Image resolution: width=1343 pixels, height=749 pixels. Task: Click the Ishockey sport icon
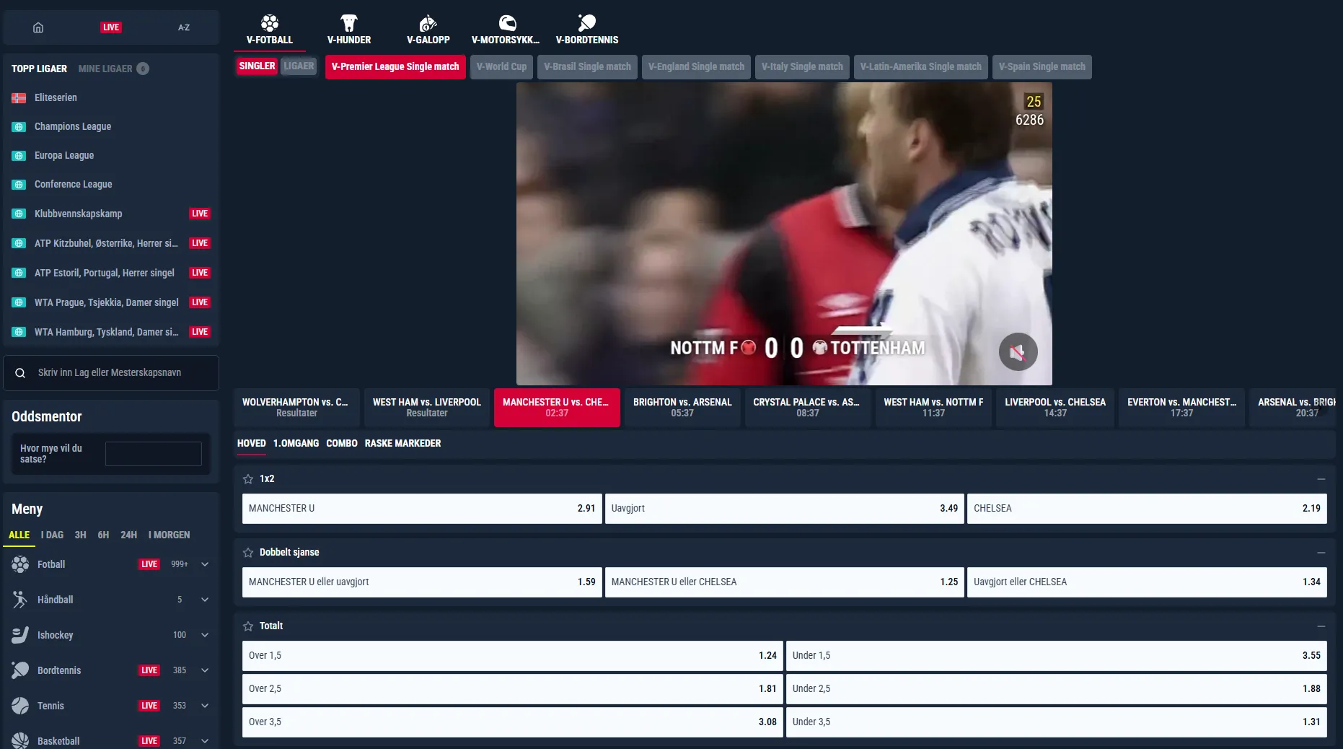20,635
